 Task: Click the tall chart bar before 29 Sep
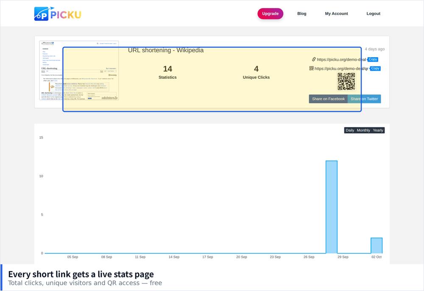coord(332,207)
